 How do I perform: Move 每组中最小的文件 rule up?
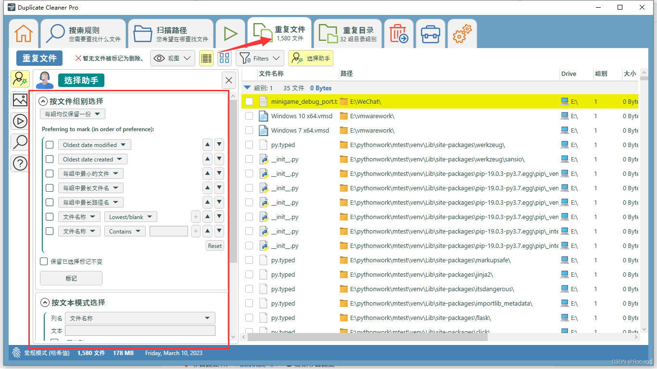pos(207,173)
